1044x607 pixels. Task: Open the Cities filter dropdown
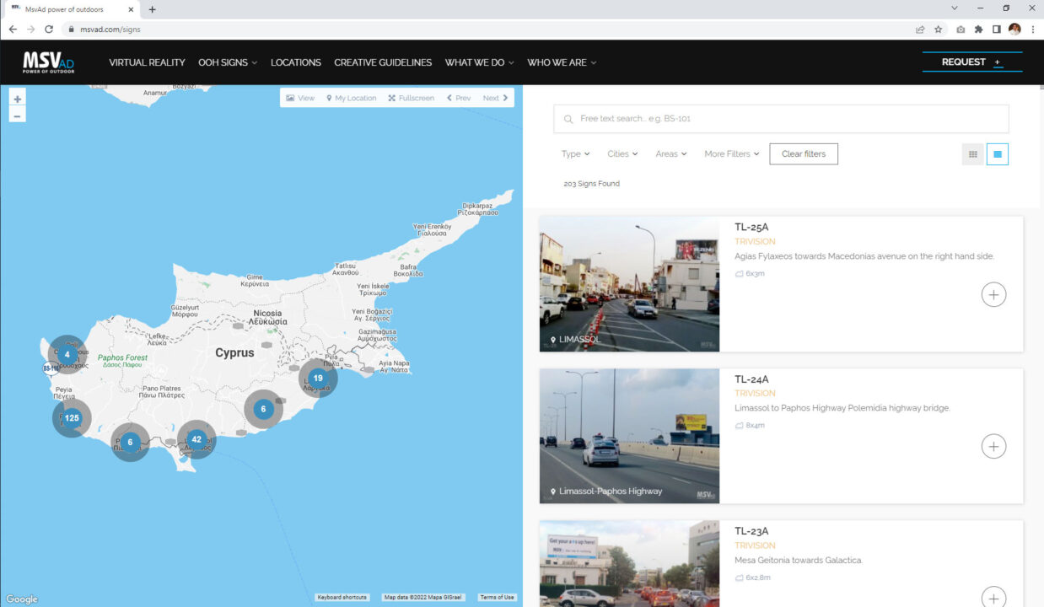[622, 154]
